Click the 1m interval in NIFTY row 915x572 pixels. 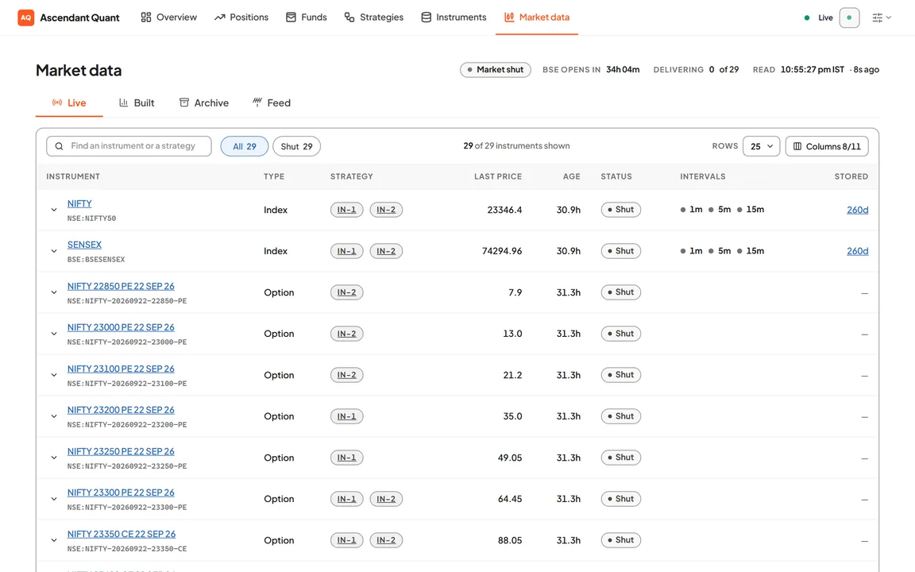click(692, 210)
